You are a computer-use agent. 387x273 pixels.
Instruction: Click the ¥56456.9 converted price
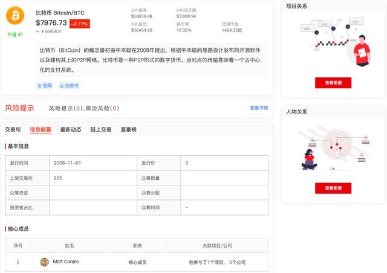(x=48, y=31)
